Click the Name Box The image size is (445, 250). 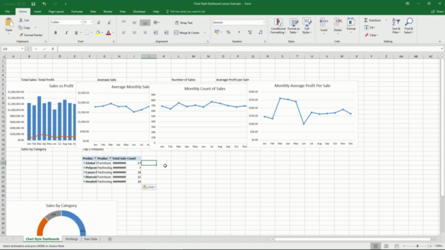[x=13, y=49]
